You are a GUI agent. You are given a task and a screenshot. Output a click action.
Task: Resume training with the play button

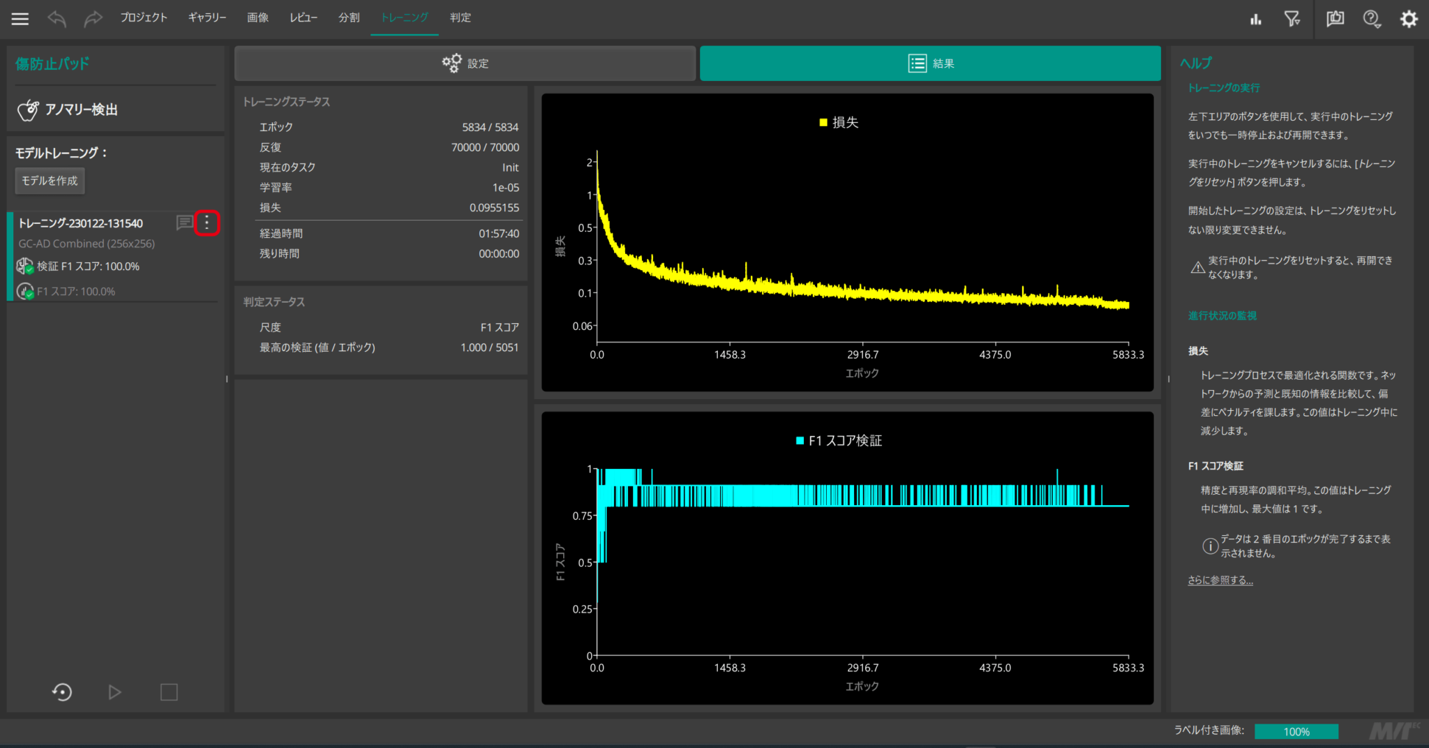point(114,691)
